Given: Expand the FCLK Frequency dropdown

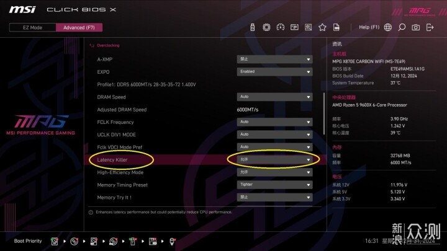Looking at the screenshot, I should pyautogui.click(x=274, y=122).
